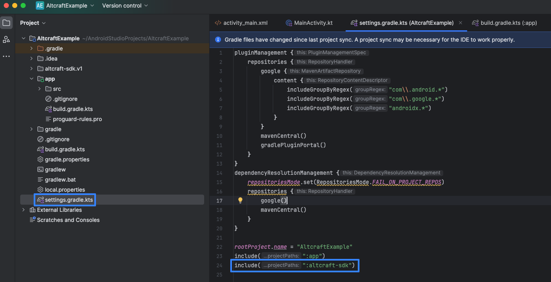Select the altcraft-sdk.v1 folder row
Image resolution: width=551 pixels, height=282 pixels.
(112, 69)
